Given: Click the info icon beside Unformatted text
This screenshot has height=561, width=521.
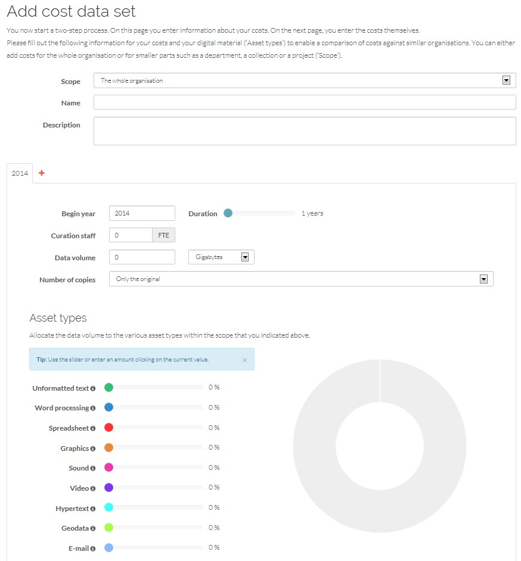Looking at the screenshot, I should [93, 388].
